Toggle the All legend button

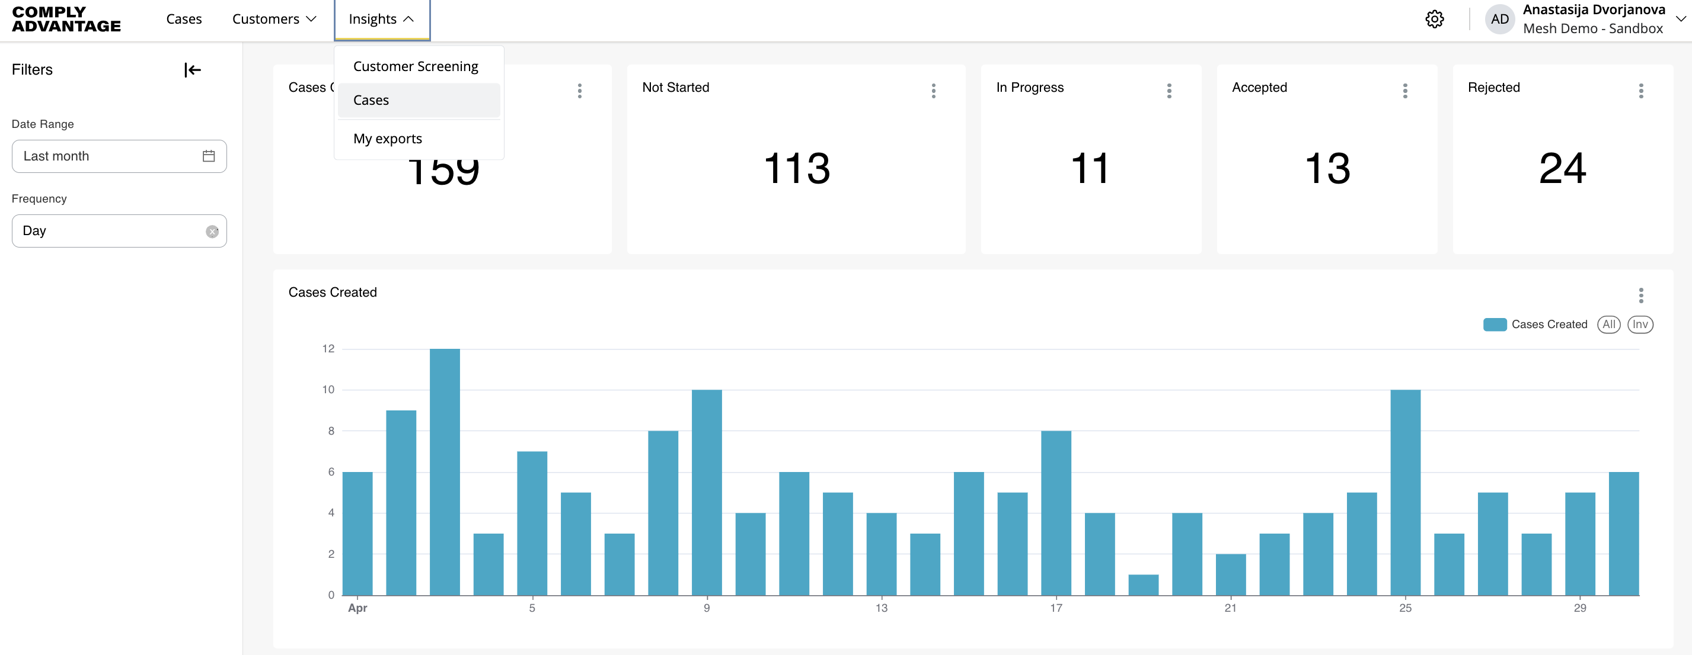[1608, 324]
